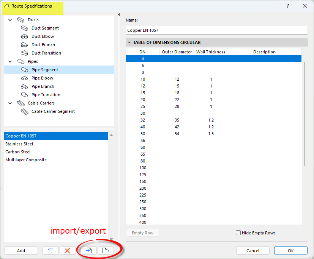Click Outer Diameter value 35
Screen dimensions: 314x259
click(177, 120)
